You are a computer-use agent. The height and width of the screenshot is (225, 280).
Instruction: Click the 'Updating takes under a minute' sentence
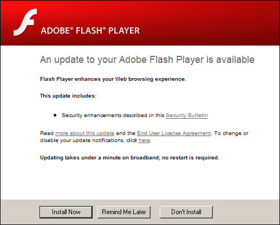(x=129, y=158)
